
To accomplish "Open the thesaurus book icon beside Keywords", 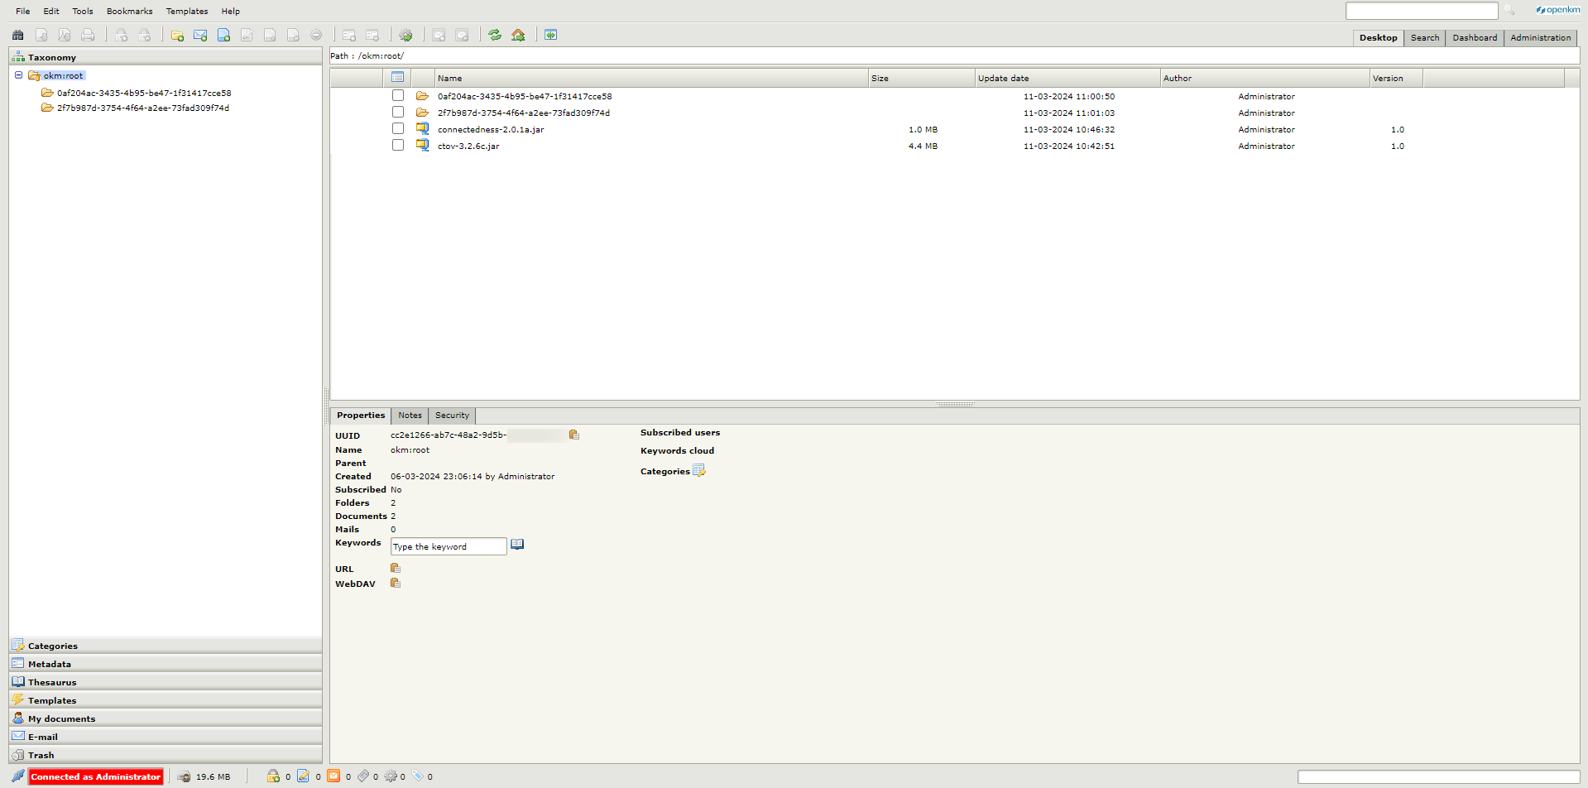I will [517, 545].
